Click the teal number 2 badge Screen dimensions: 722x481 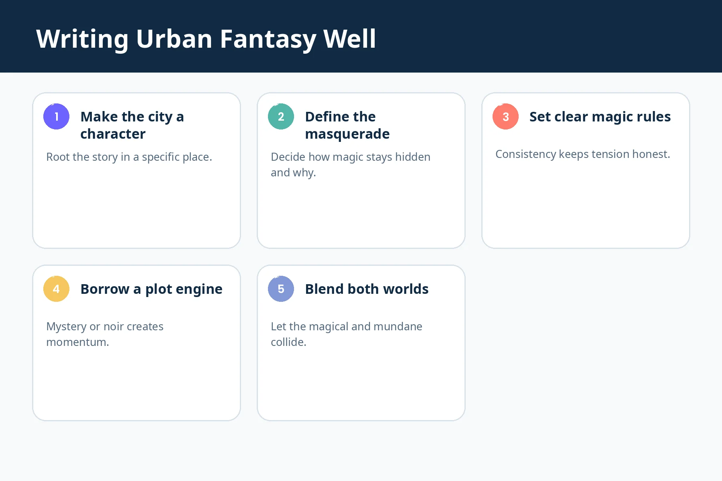point(281,116)
